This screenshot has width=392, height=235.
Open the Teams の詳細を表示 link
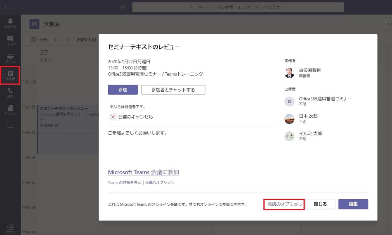pyautogui.click(x=125, y=183)
